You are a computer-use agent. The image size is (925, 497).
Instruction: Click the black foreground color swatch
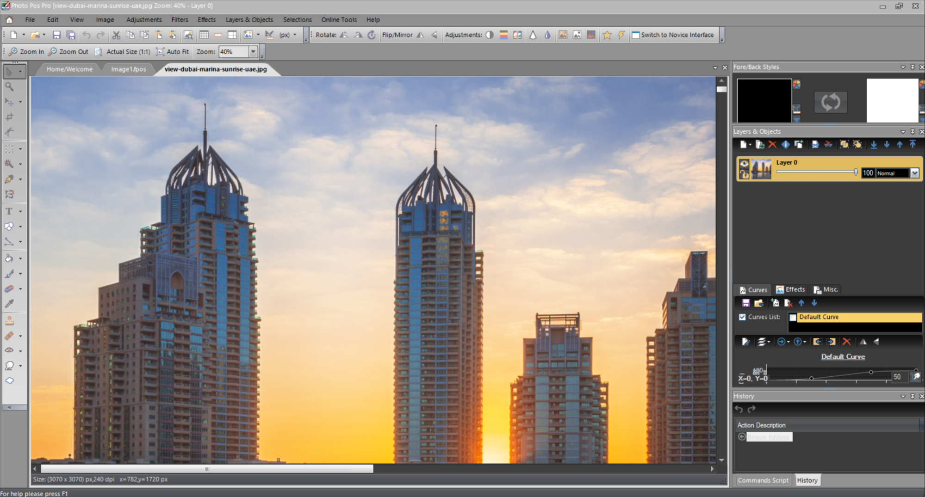pyautogui.click(x=764, y=100)
